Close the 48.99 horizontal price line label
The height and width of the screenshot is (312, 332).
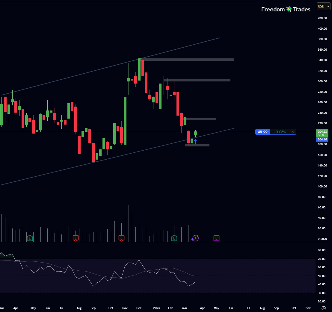[x=293, y=132]
